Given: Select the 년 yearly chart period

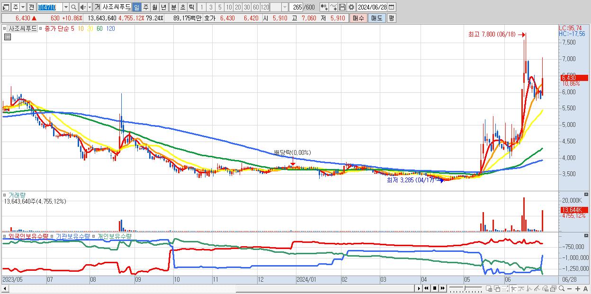Looking at the screenshot, I should click(163, 7).
